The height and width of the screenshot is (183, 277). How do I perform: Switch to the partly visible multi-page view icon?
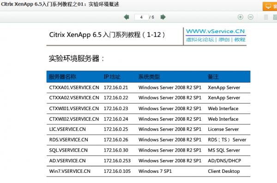[275, 17]
